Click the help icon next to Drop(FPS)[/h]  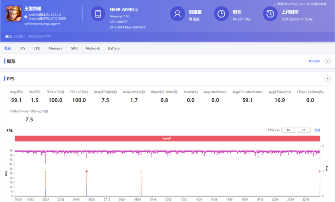pos(115,92)
